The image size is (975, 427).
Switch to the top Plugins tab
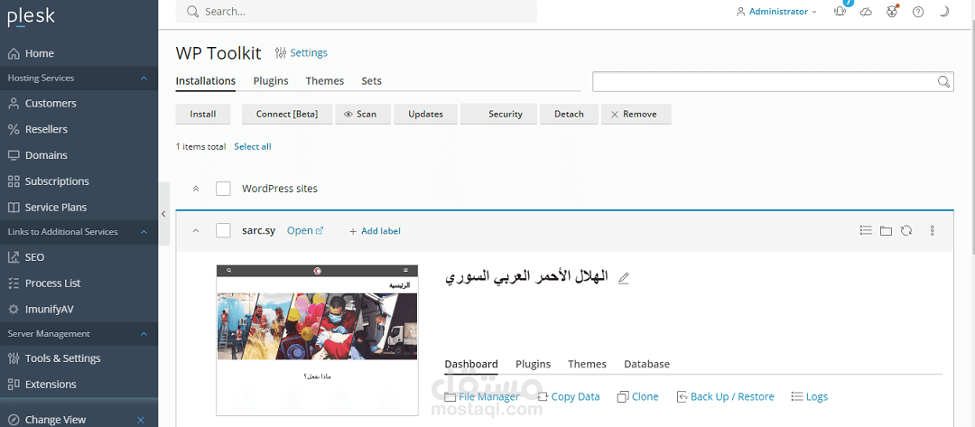271,81
